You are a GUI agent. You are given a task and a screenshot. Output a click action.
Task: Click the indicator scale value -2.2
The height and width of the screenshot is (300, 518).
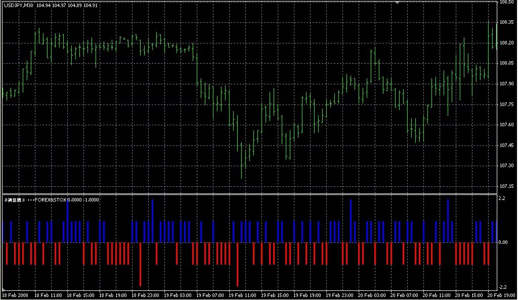[502, 287]
